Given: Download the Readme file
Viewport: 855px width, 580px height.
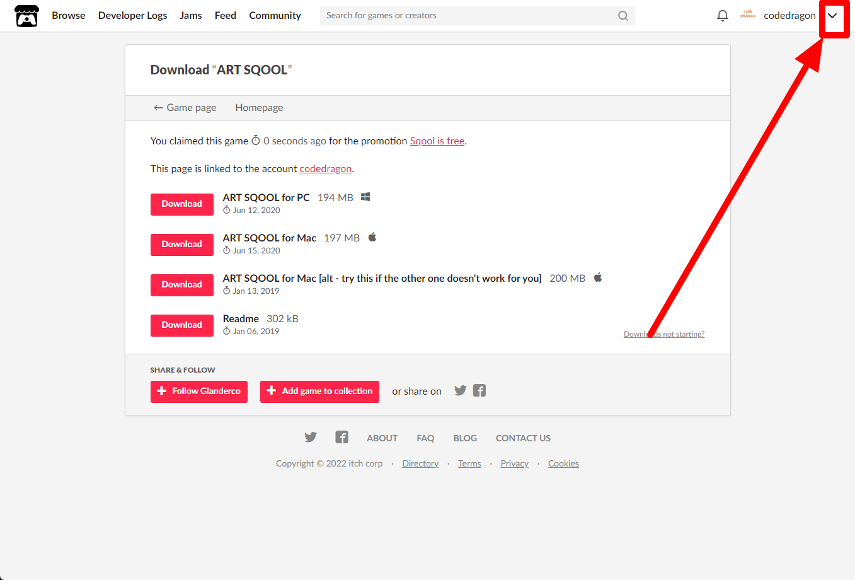Looking at the screenshot, I should (x=182, y=325).
